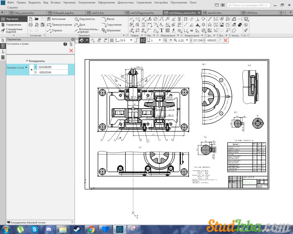Toggle the snapping magnet button
The image size is (293, 234).
(81, 40)
